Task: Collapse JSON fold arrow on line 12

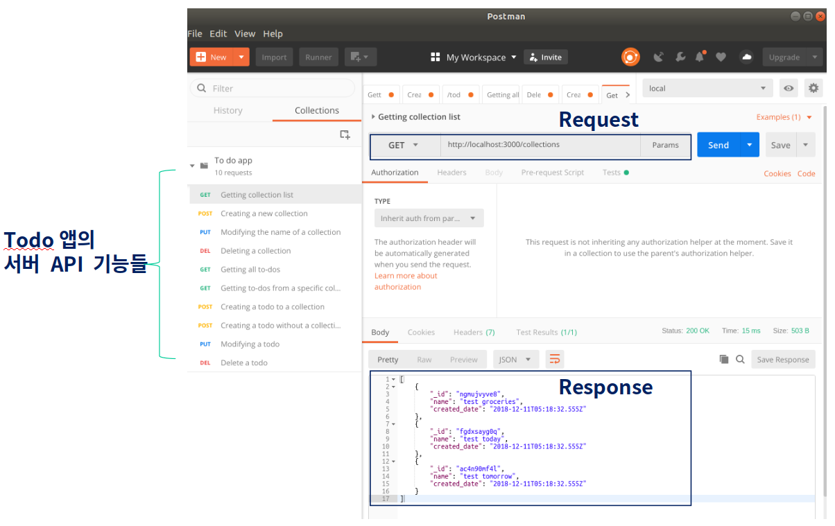Action: pyautogui.click(x=394, y=461)
